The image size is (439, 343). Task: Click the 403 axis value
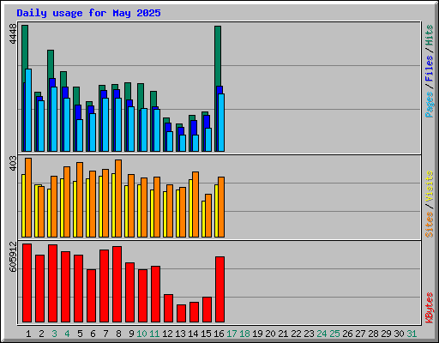tap(13, 163)
